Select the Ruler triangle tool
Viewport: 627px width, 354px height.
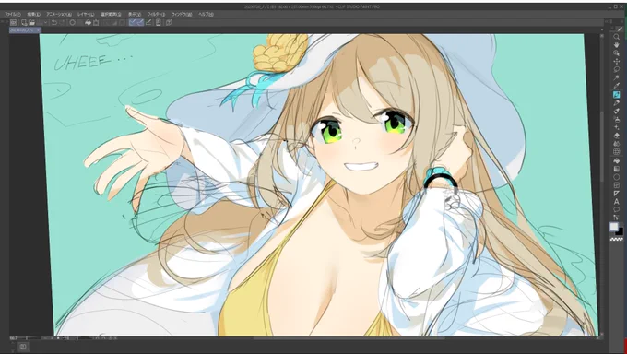(616, 194)
